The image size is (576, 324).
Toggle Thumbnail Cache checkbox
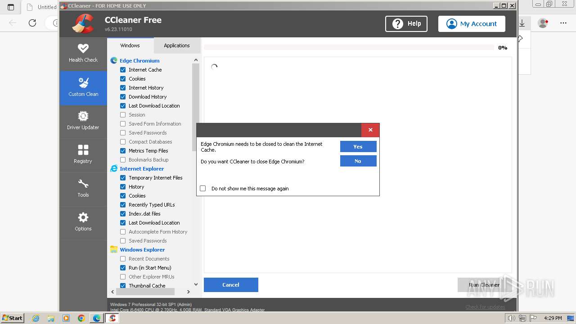point(123,286)
